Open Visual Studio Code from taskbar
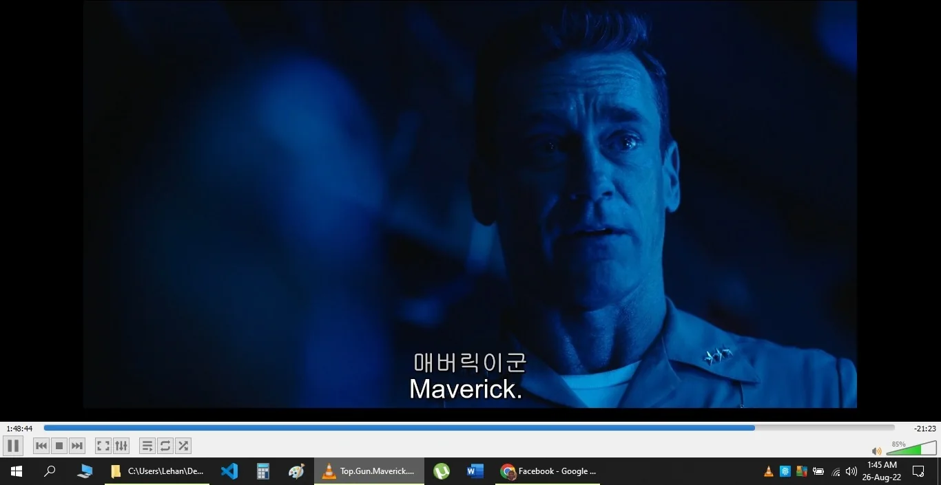This screenshot has width=941, height=485. pyautogui.click(x=229, y=471)
